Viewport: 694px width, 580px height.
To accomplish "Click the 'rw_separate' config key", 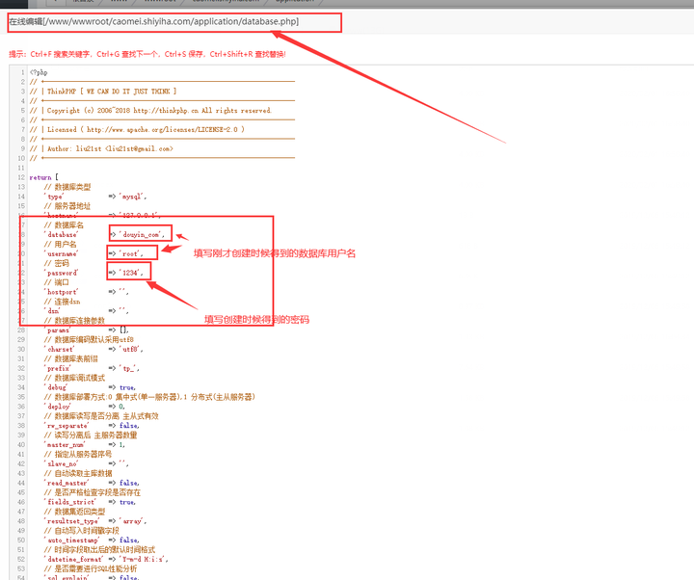I will click(67, 426).
